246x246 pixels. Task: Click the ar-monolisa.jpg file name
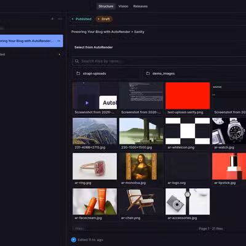[133, 183]
